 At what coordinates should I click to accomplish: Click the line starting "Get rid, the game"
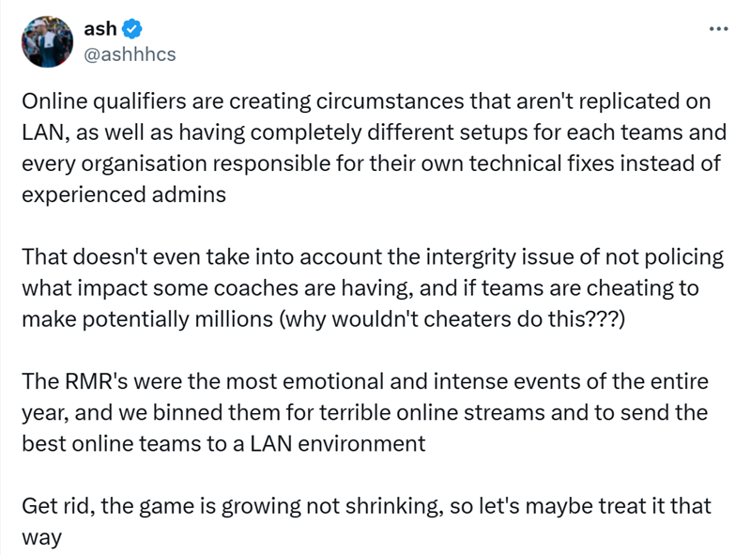pos(366,506)
